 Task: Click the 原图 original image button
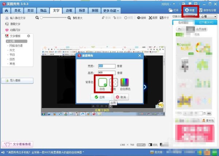click(x=128, y=18)
